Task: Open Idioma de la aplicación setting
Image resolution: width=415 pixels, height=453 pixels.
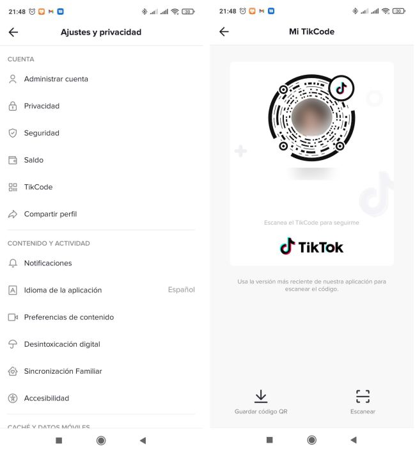Action: coord(101,290)
